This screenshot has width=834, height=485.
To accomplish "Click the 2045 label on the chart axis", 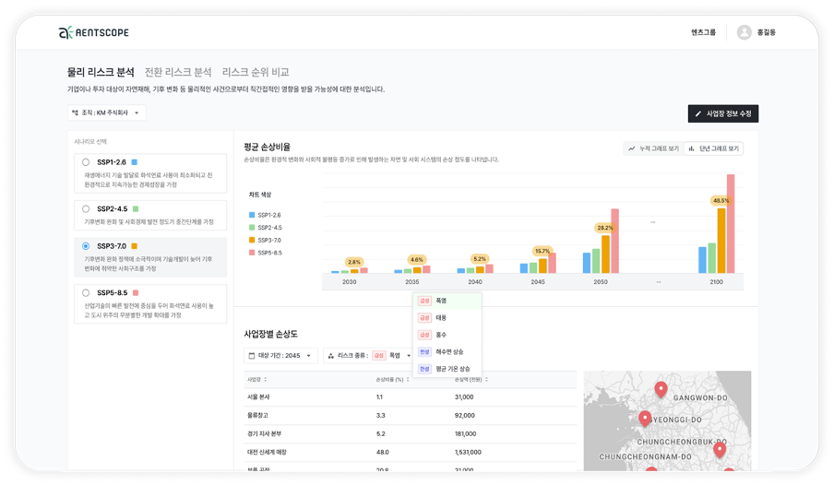I will [538, 282].
